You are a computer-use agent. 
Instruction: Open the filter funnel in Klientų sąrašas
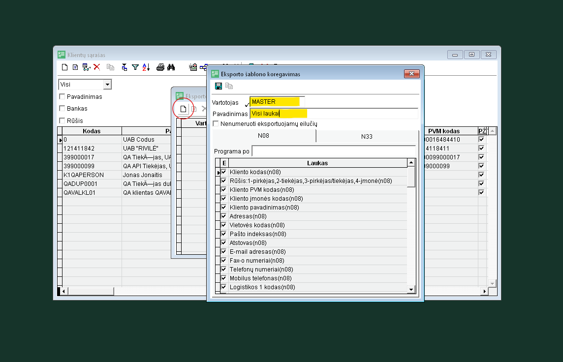coord(135,67)
